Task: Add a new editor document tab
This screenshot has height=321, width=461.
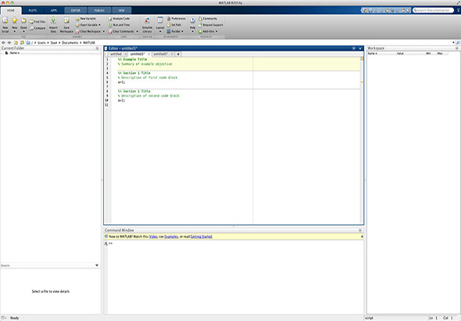Action: pyautogui.click(x=178, y=54)
